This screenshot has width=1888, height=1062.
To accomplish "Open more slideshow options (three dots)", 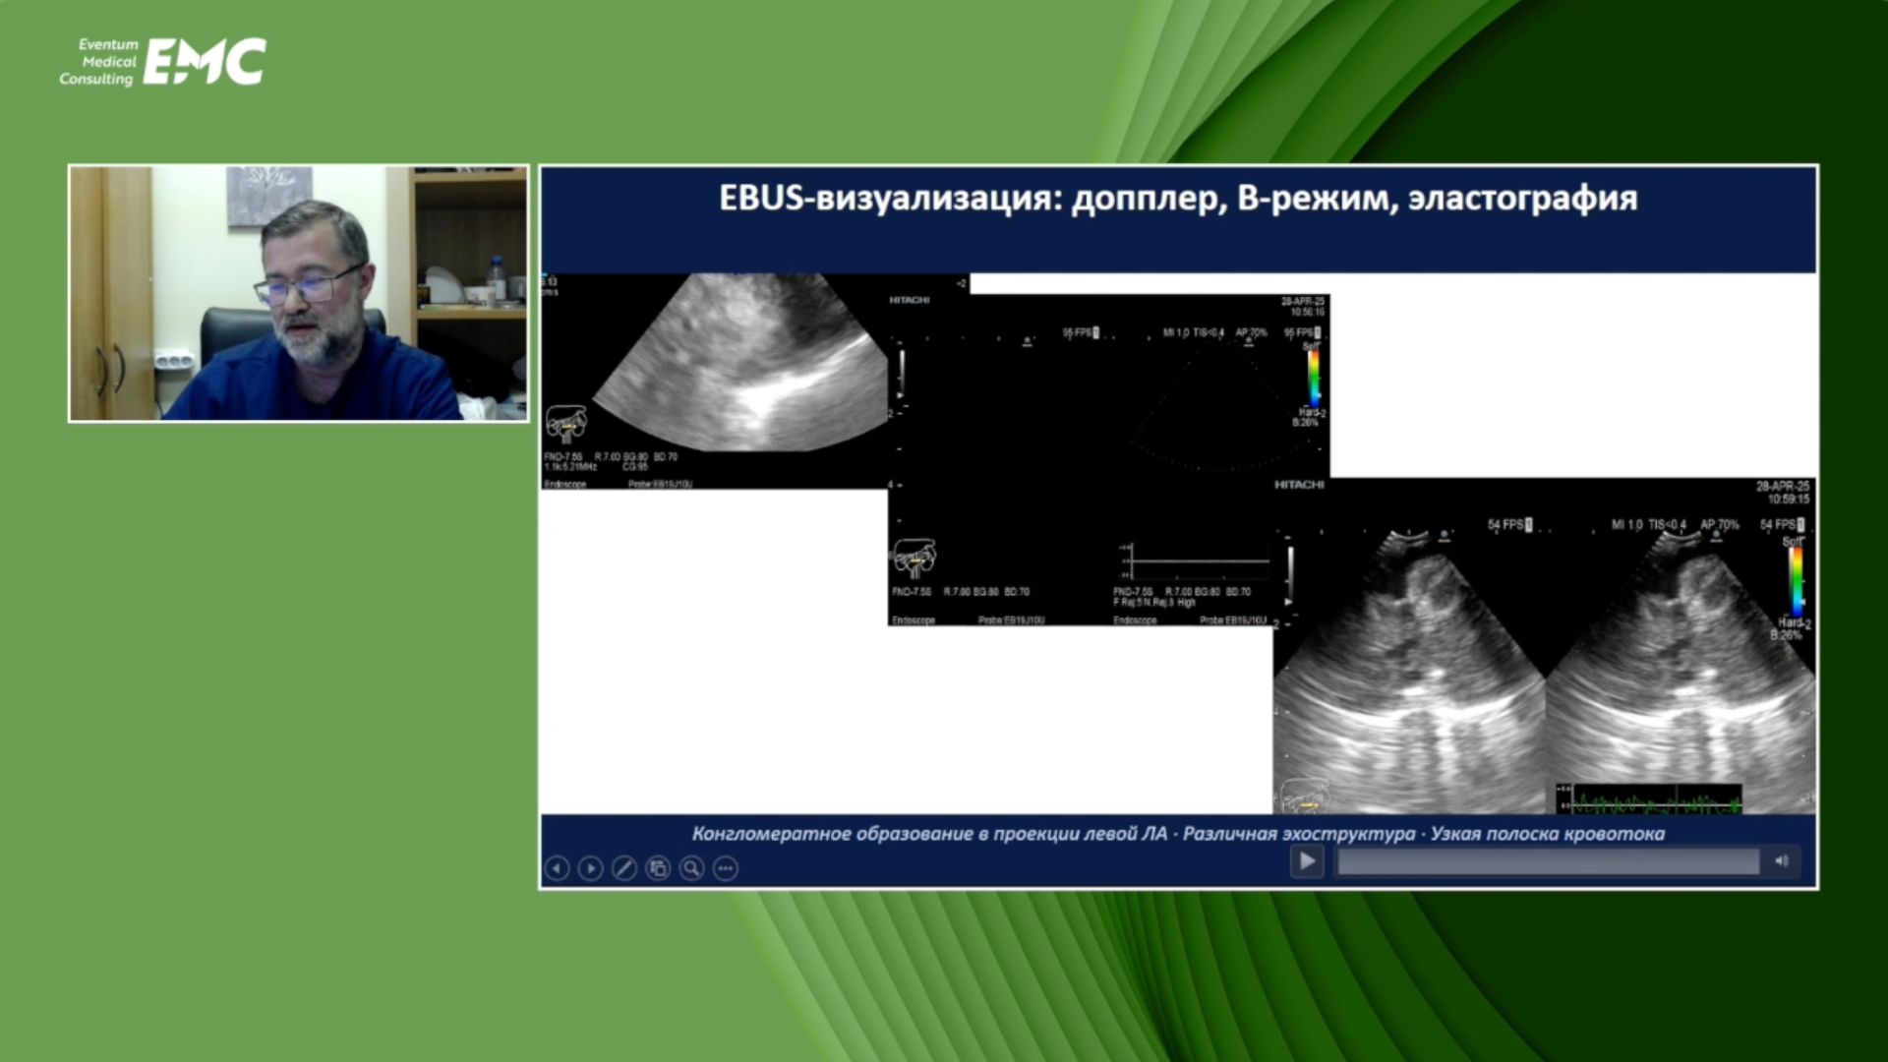I will coord(726,868).
